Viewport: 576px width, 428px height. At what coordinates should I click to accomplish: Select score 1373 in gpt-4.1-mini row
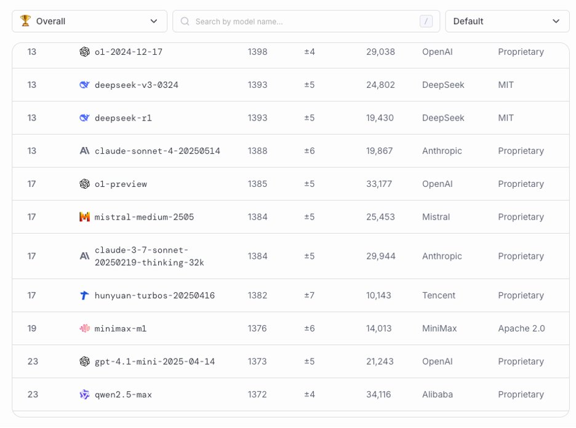coord(257,362)
